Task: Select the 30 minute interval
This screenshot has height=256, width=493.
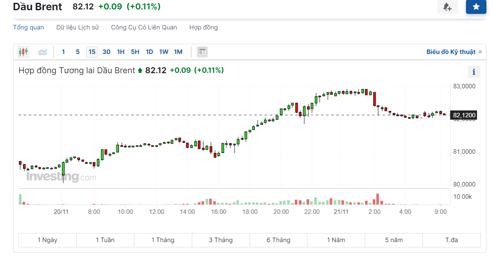Action: tap(107, 52)
